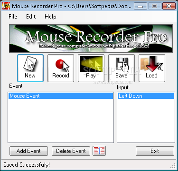The height and width of the screenshot is (171, 178).
Task: Save the recording with floppy icon
Action: 122,68
